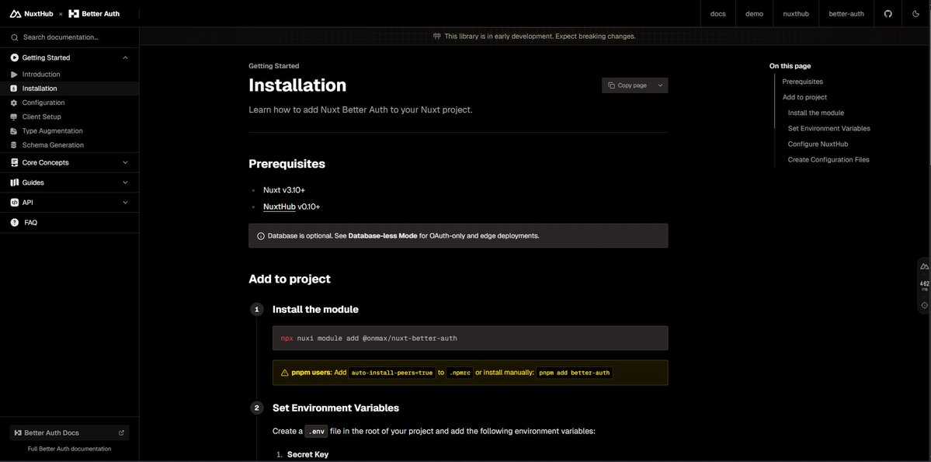Click the Installation sidebar icon
This screenshot has width=931, height=462.
click(14, 89)
